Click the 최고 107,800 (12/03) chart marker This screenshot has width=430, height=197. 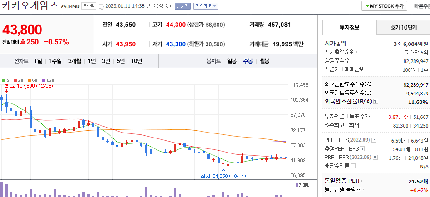click(x=29, y=86)
